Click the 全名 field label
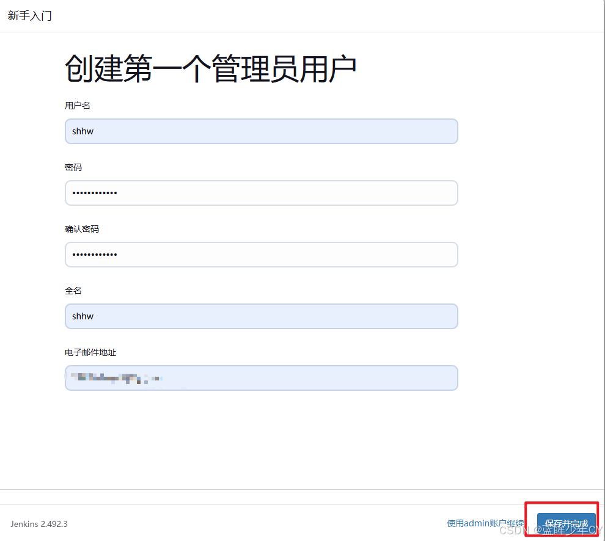The image size is (605, 541). coord(73,291)
